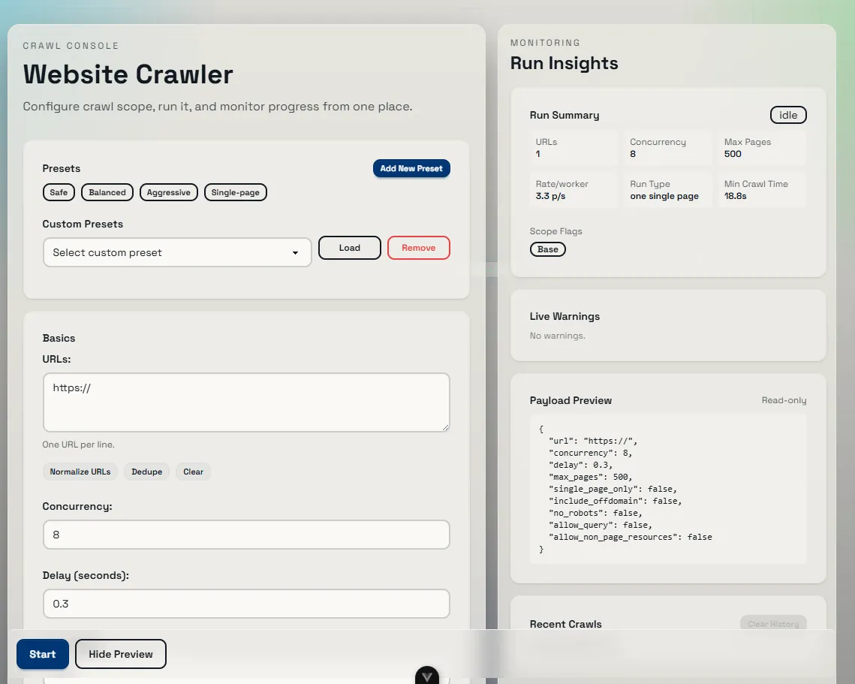Image resolution: width=855 pixels, height=684 pixels.
Task: Click the Run Type value one single page
Action: point(664,197)
